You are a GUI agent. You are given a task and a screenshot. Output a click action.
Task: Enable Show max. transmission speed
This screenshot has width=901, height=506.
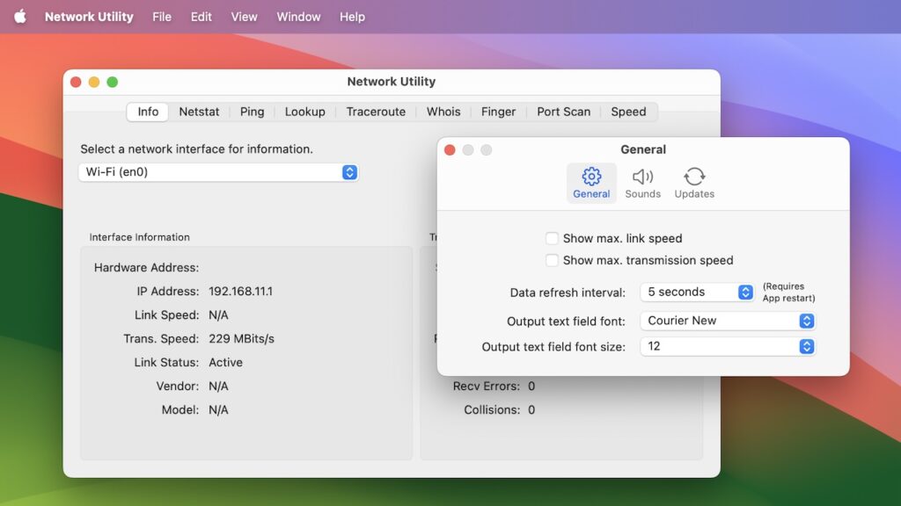(553, 260)
